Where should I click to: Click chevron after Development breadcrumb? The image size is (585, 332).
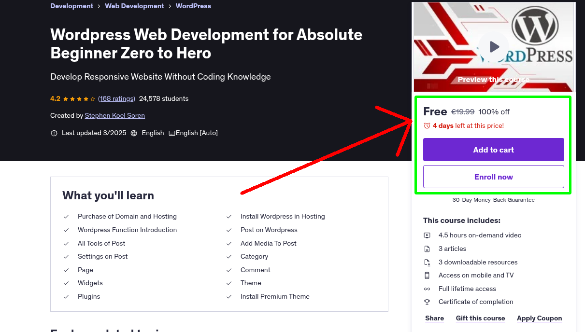pyautogui.click(x=99, y=6)
